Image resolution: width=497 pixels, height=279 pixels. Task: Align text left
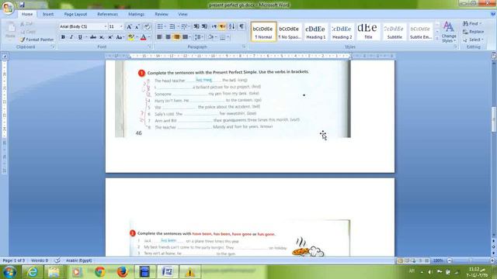click(159, 37)
